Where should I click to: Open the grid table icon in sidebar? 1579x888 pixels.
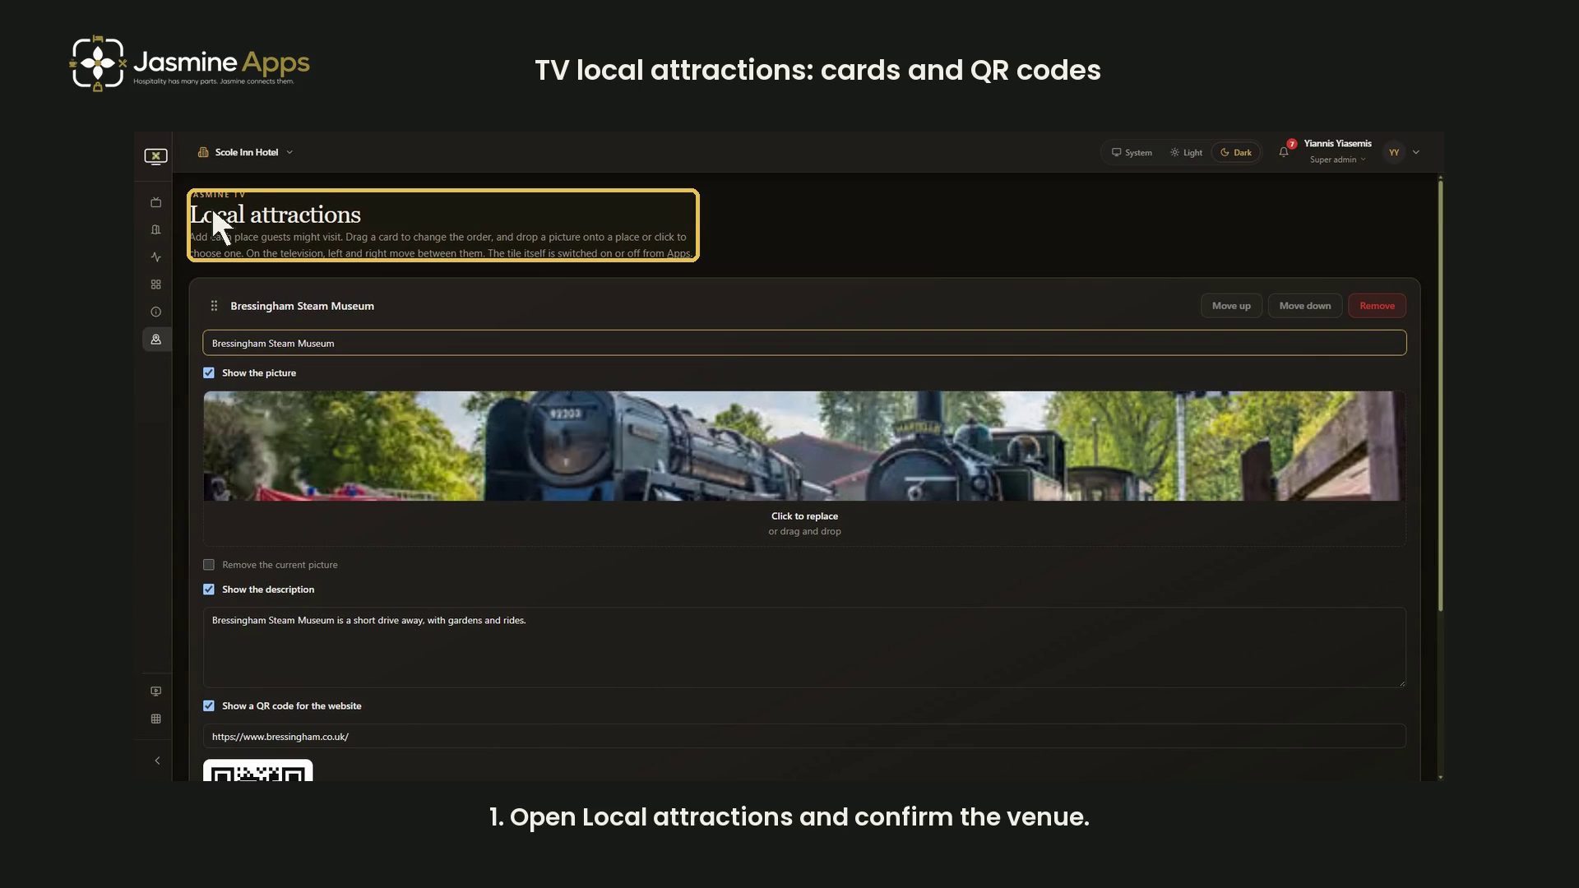pos(155,719)
